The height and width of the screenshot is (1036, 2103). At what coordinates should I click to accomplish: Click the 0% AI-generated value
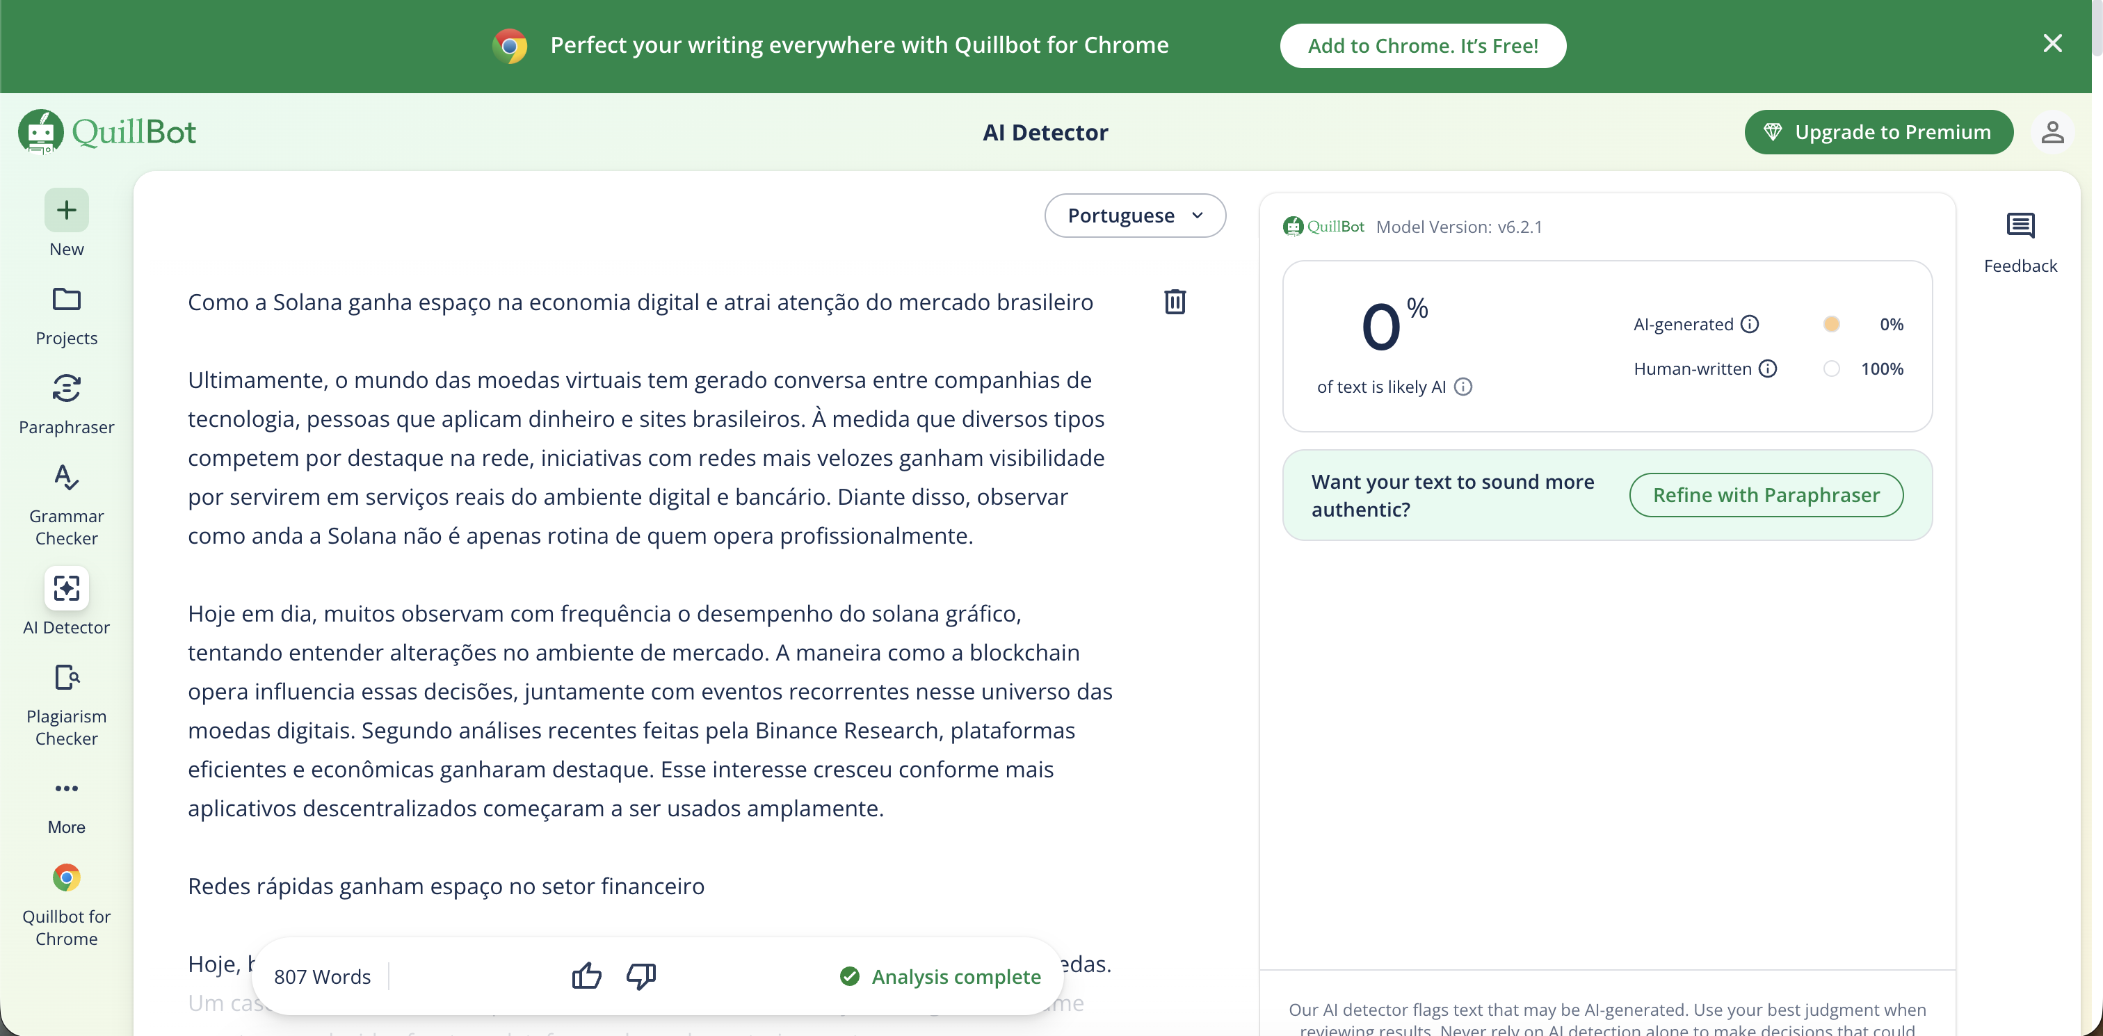click(x=1891, y=324)
